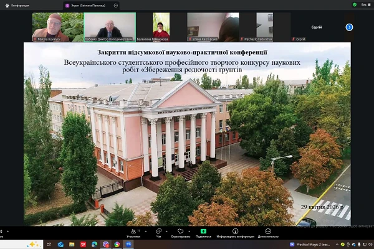Select the Сергій participant tile
Screen dimensions: 374x249
pyautogui.click(x=317, y=27)
